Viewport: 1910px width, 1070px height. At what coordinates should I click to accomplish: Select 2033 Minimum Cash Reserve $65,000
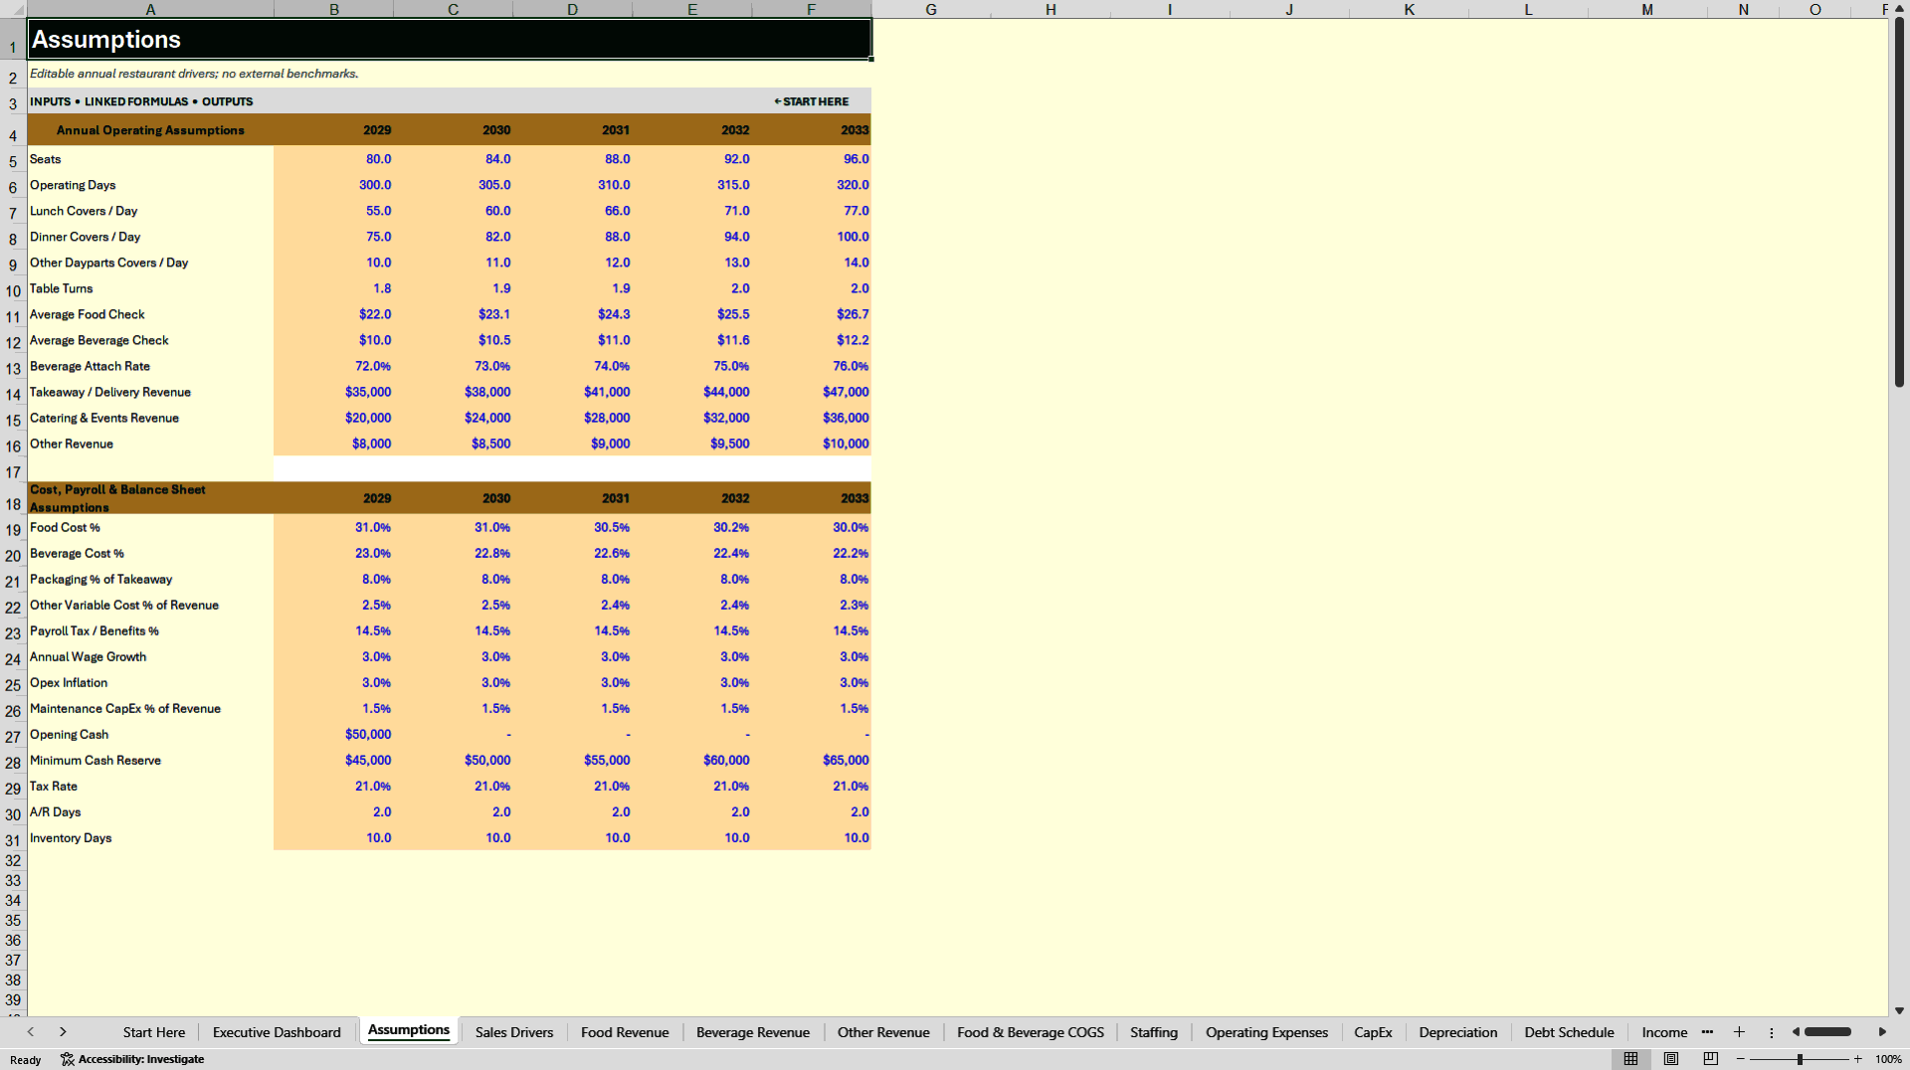[x=812, y=761]
